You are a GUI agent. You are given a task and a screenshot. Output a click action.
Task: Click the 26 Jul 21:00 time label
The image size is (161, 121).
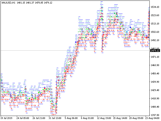click(39, 118)
